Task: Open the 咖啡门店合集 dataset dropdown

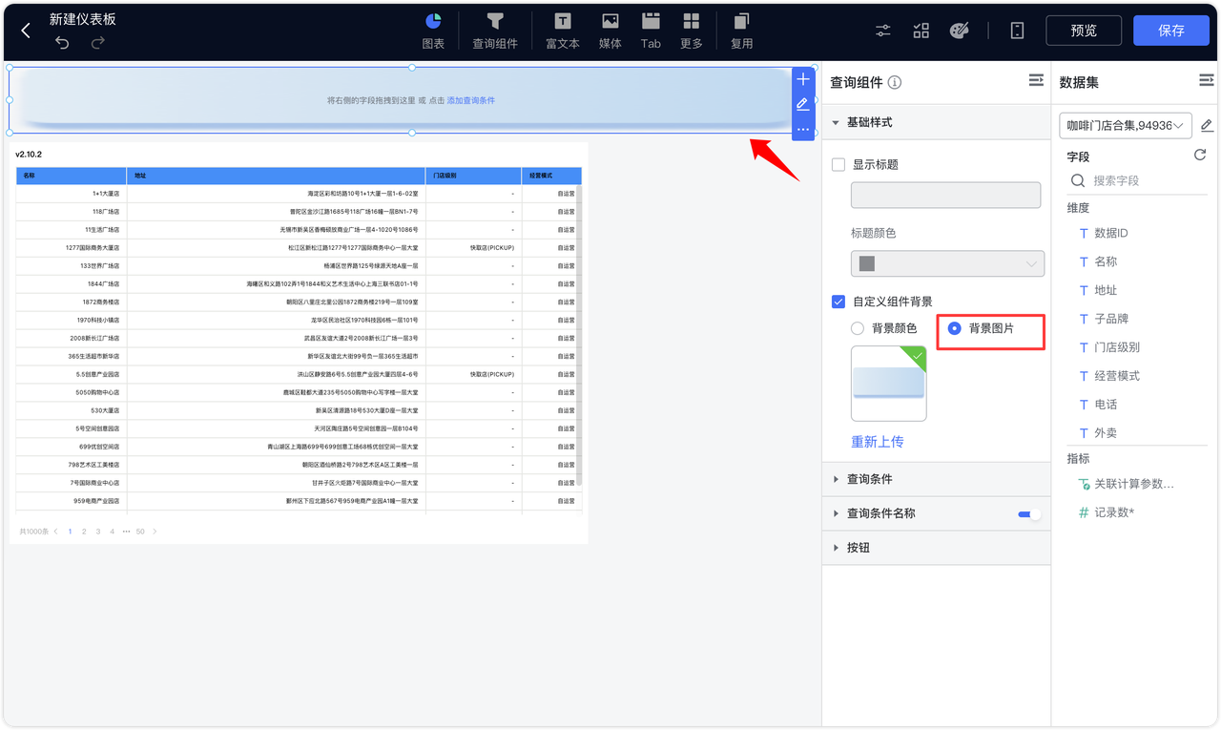Action: click(x=1126, y=125)
